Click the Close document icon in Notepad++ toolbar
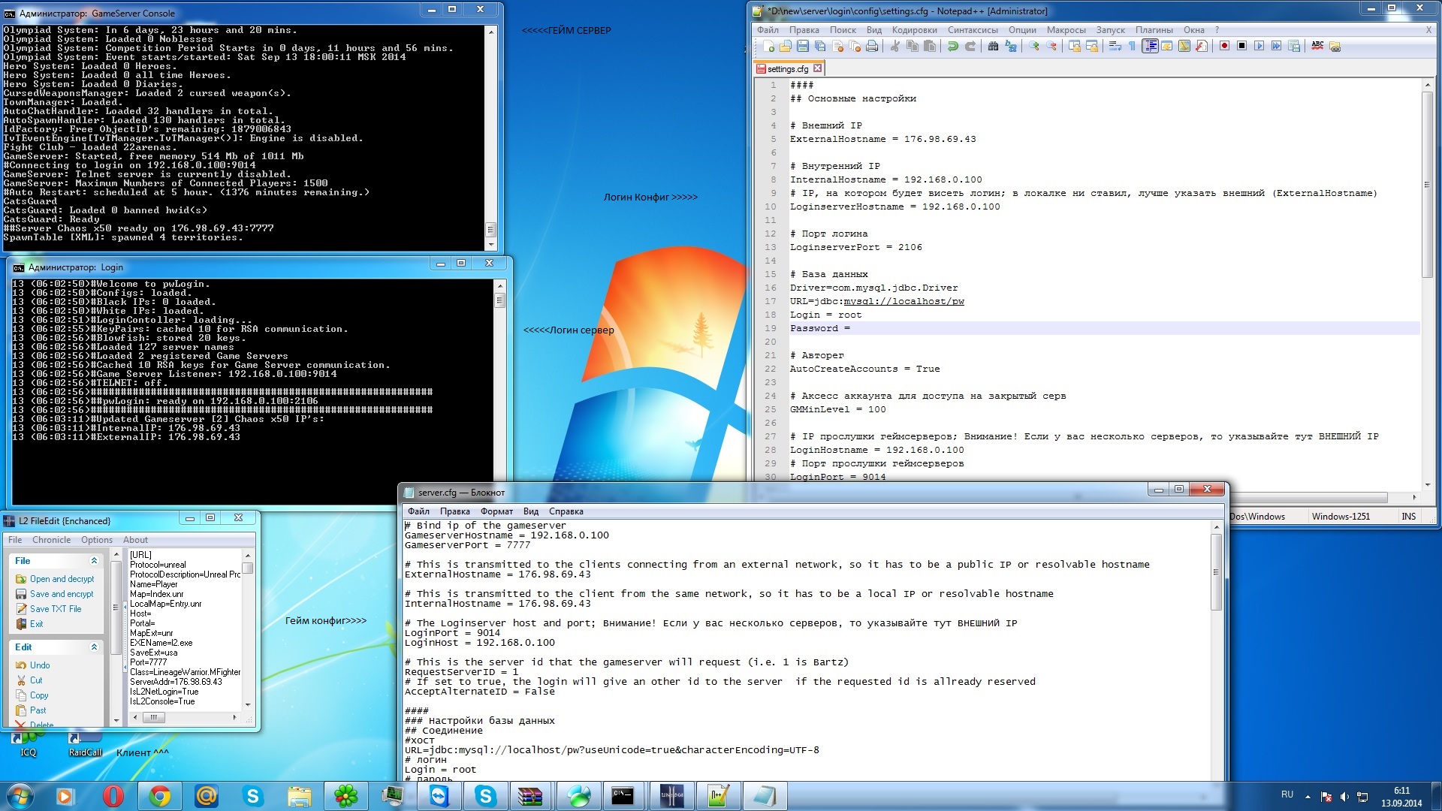The width and height of the screenshot is (1442, 811). tap(837, 46)
